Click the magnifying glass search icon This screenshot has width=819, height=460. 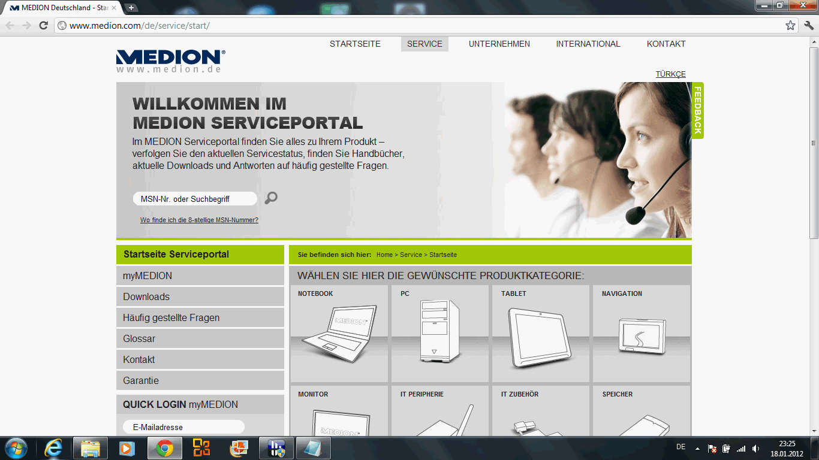pos(271,198)
